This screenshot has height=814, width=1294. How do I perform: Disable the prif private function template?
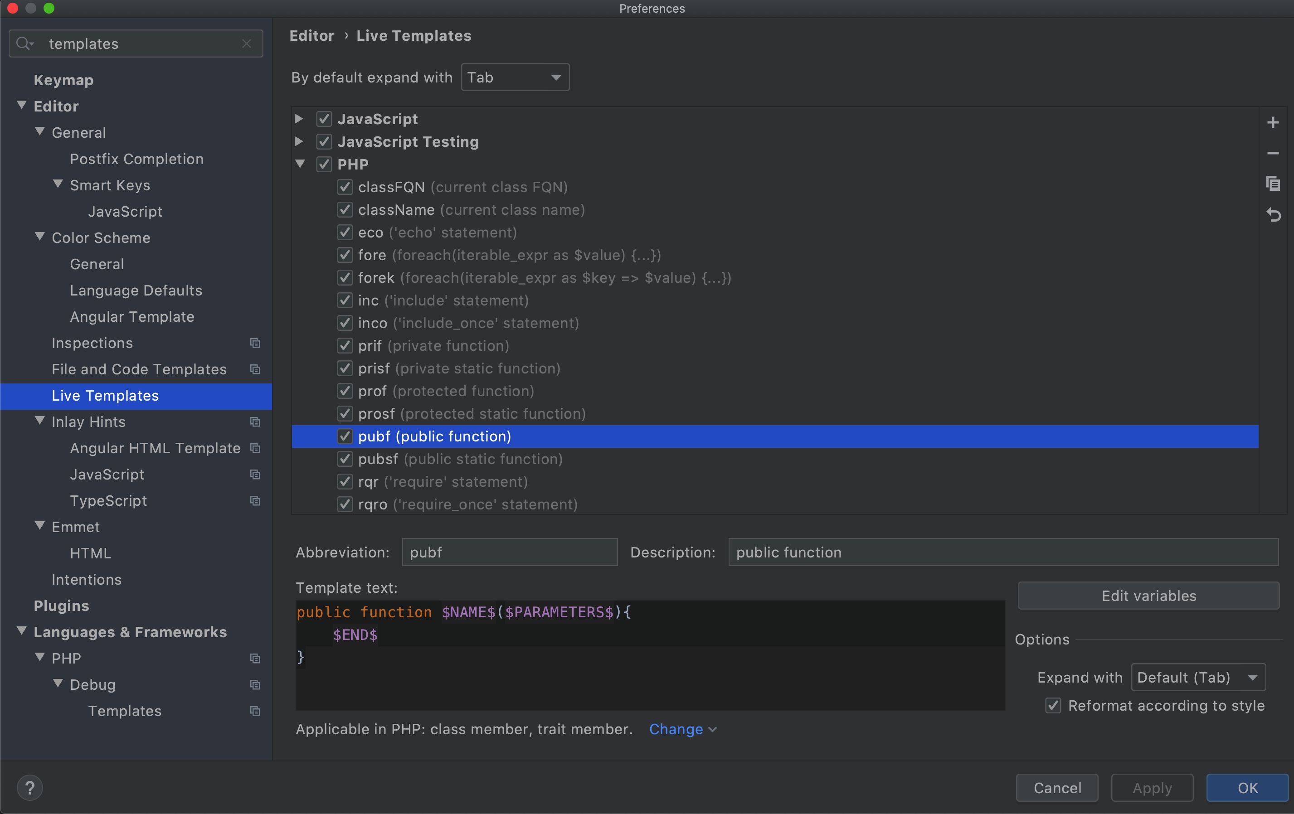coord(345,345)
